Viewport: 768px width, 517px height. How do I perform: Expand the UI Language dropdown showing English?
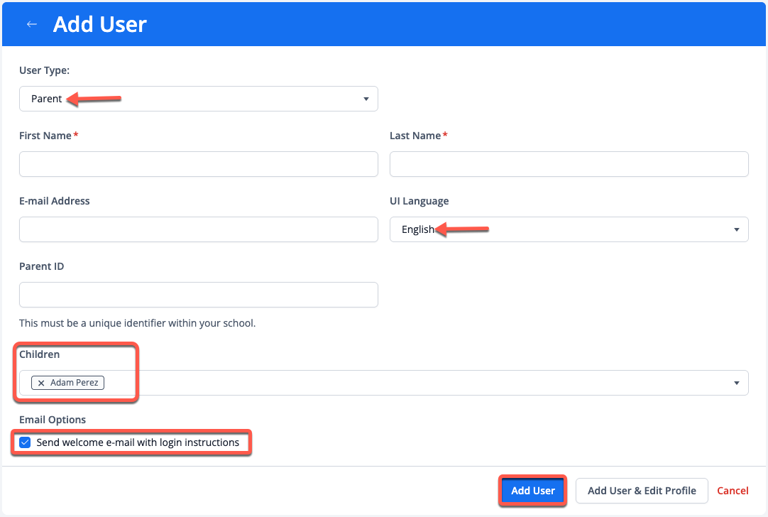[569, 229]
